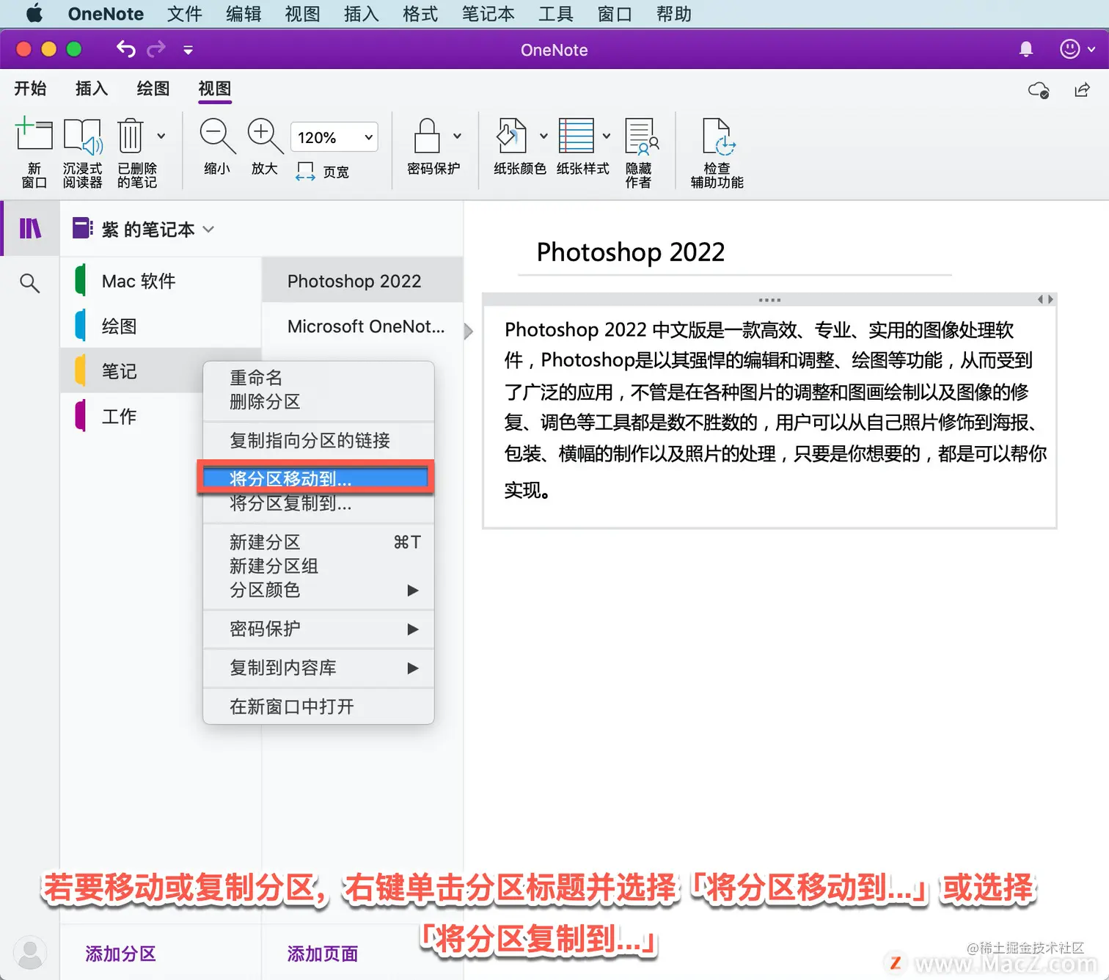Viewport: 1109px width, 980px height.
Task: Click the Password Protection lock icon
Action: [x=427, y=136]
